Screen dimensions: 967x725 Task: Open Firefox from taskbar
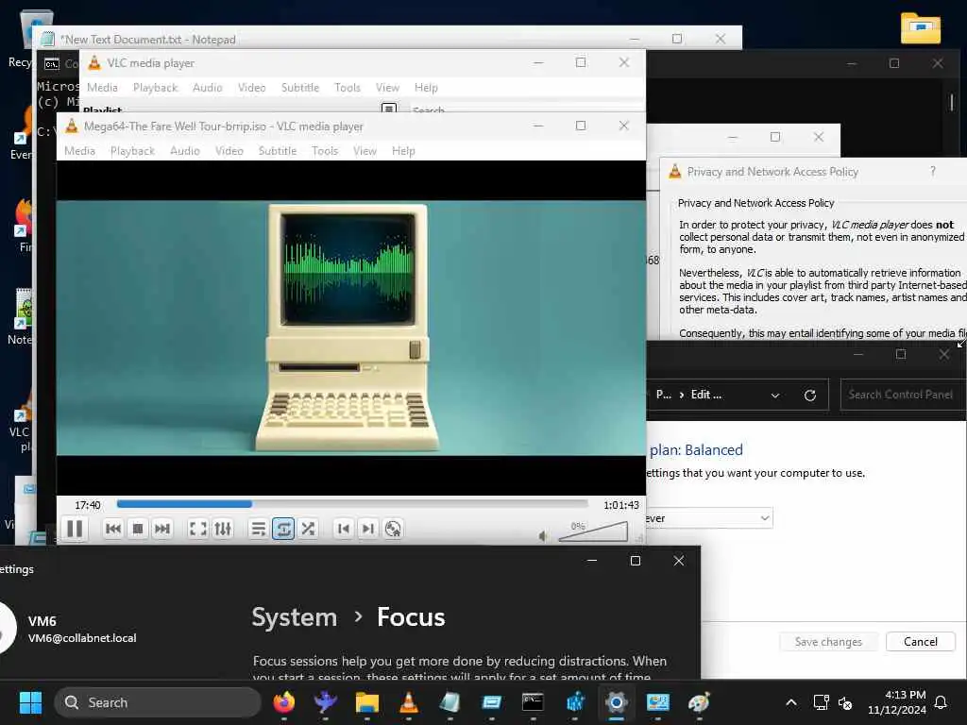283,702
